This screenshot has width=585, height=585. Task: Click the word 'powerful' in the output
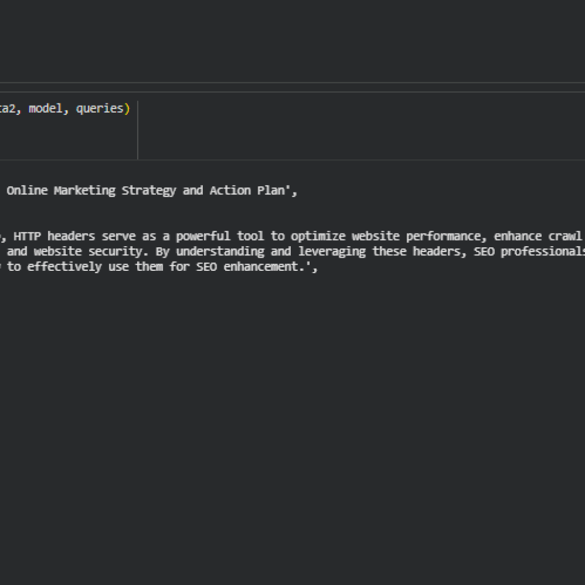[203, 237]
